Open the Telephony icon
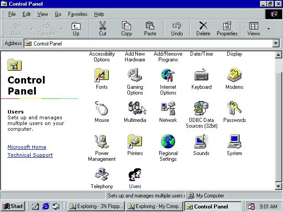283x212 pixels. 102,174
